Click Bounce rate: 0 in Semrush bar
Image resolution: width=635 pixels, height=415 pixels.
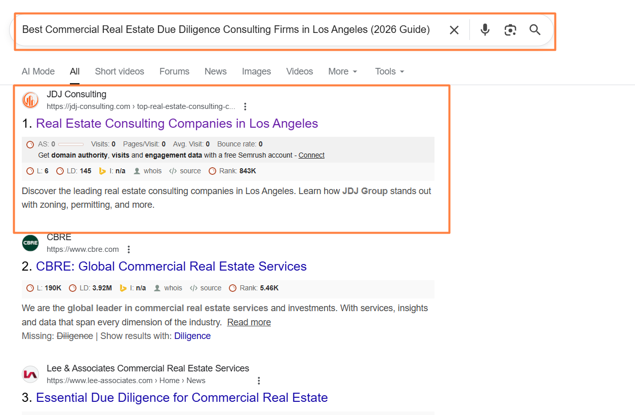click(240, 144)
